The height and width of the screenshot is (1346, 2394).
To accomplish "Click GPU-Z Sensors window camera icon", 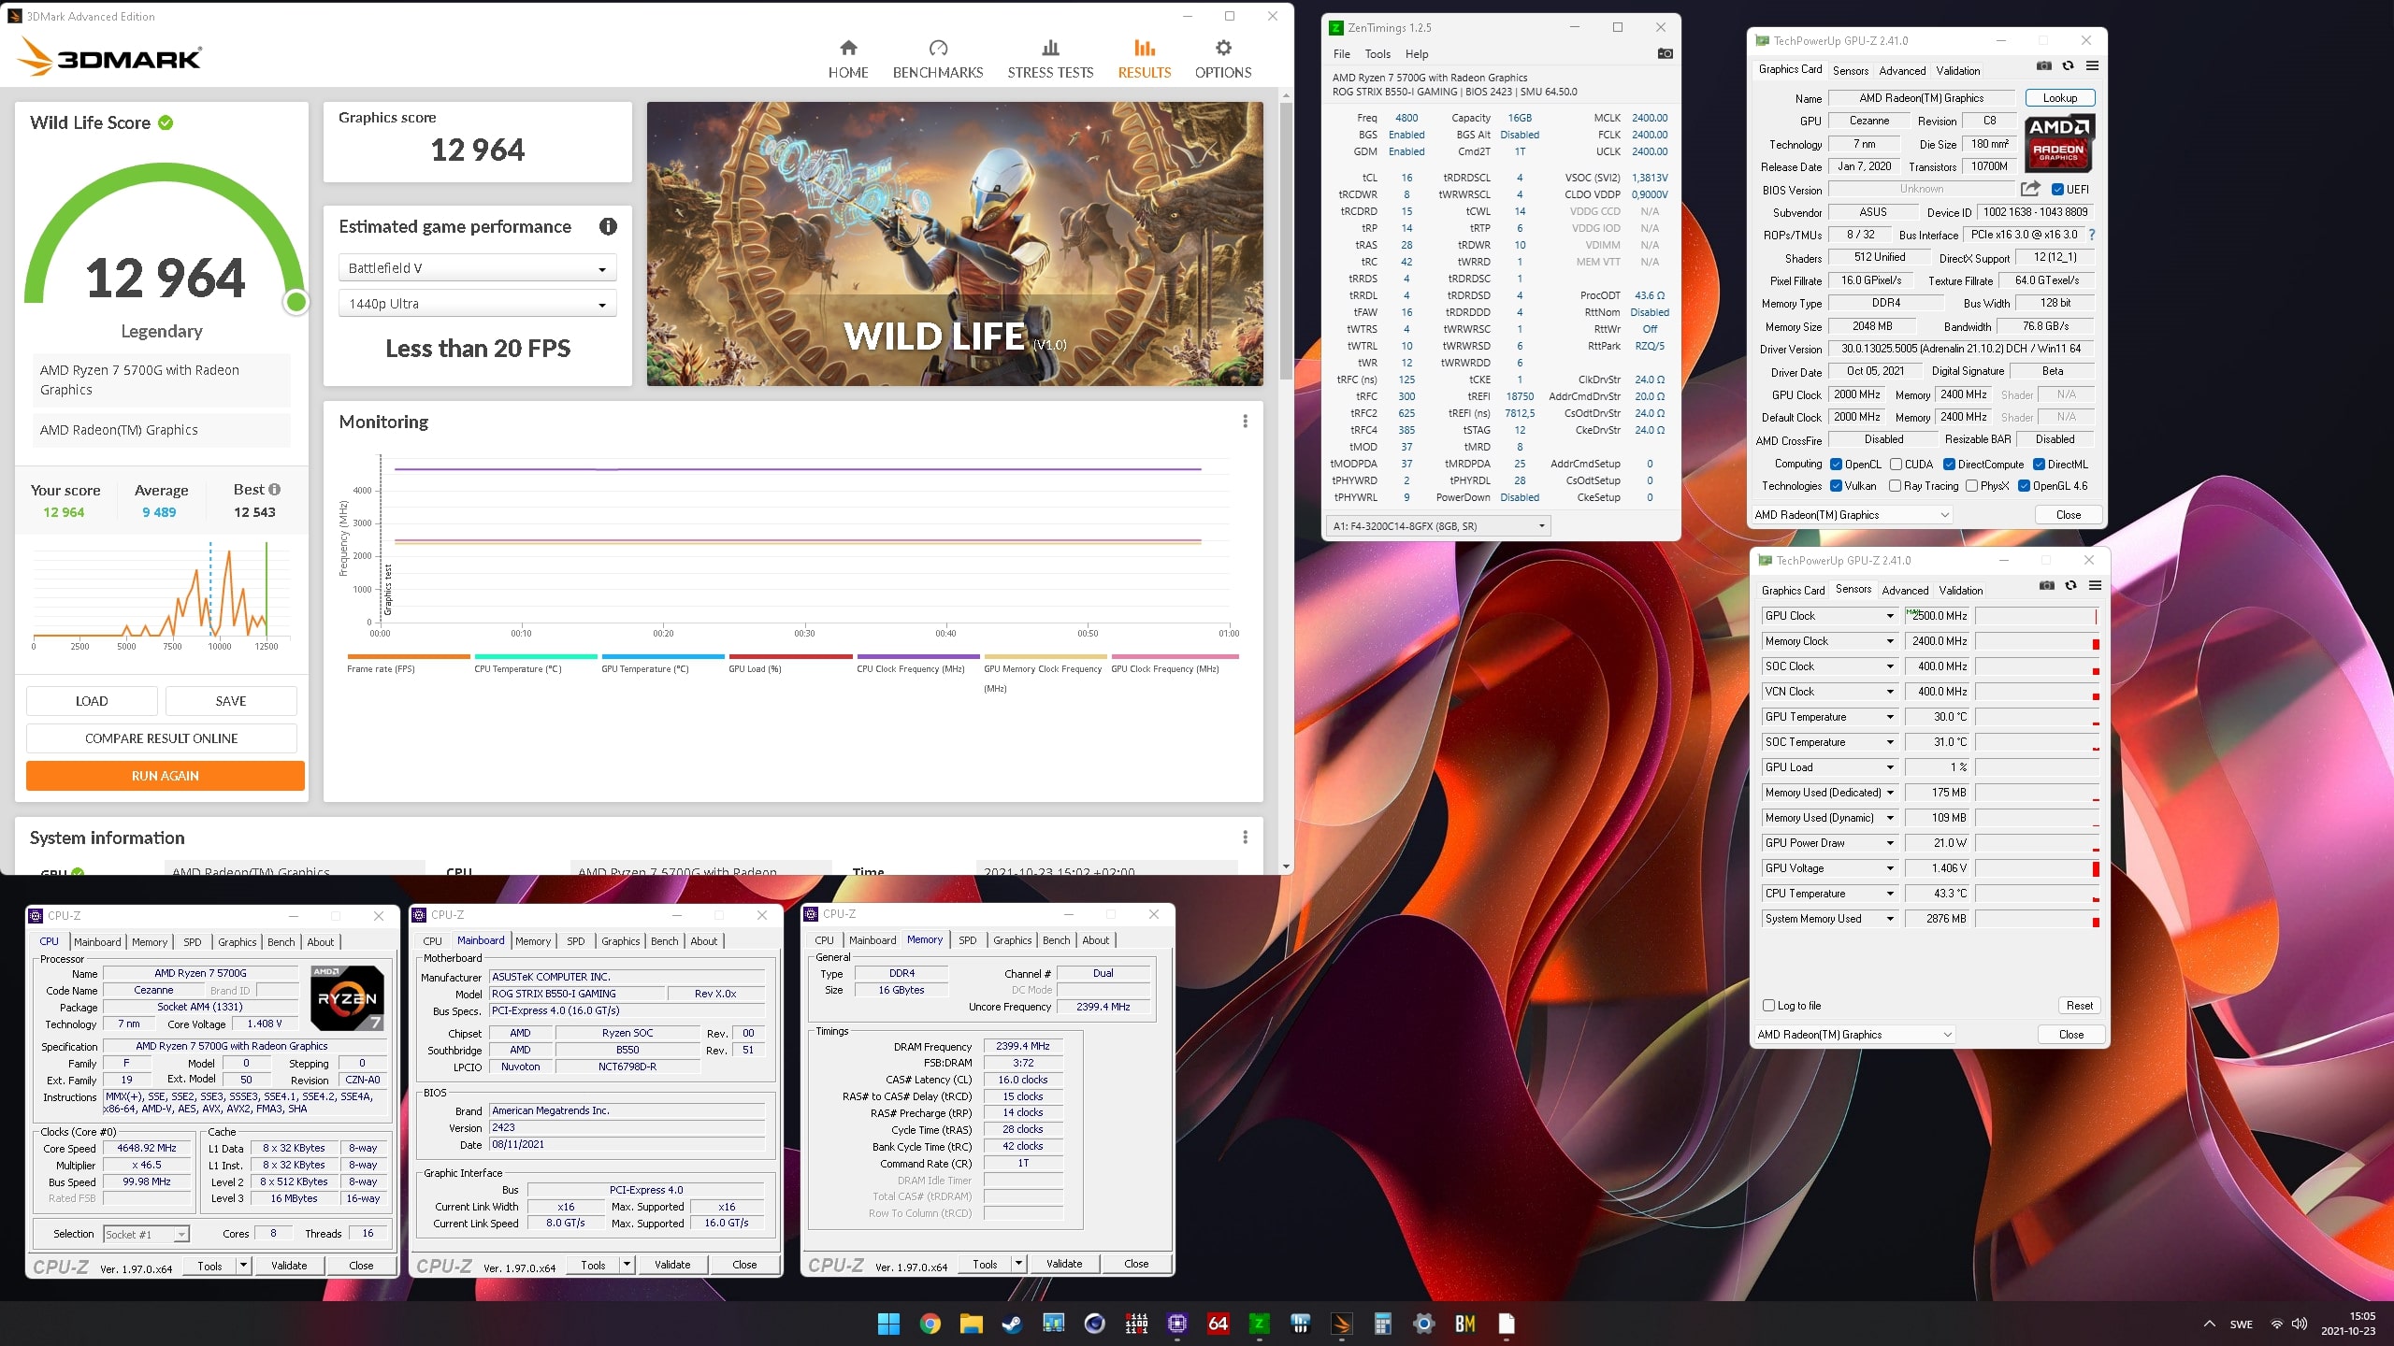I will [x=2047, y=586].
